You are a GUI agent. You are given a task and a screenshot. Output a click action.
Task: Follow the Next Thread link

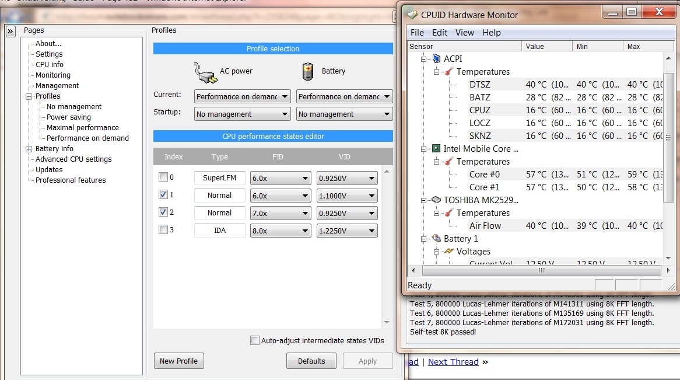click(453, 362)
